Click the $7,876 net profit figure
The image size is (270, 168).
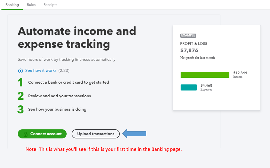click(189, 50)
